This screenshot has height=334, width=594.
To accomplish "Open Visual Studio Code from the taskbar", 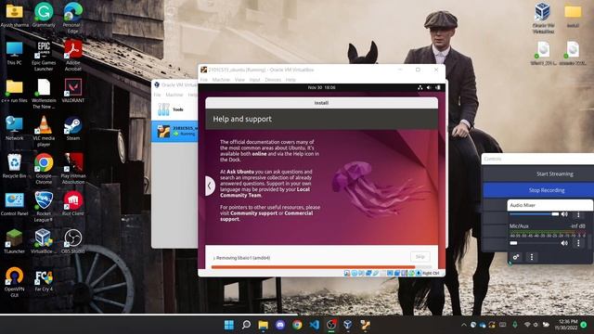I will coord(315,325).
